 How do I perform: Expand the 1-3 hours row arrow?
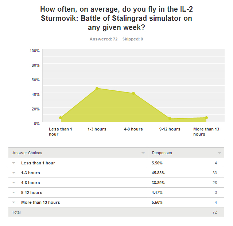point(13,173)
